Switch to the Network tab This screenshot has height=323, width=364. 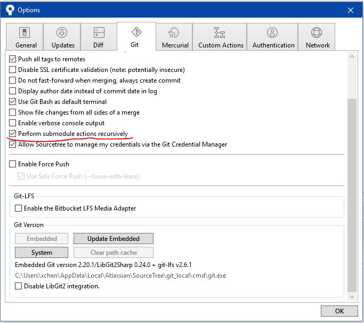click(x=317, y=37)
